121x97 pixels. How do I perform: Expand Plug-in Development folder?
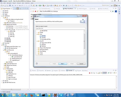click(x=37, y=48)
